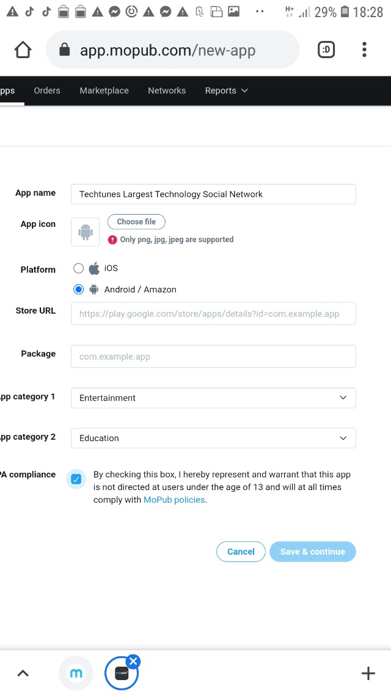
Task: Expand the bottom bar up chevron
Action: click(23, 673)
